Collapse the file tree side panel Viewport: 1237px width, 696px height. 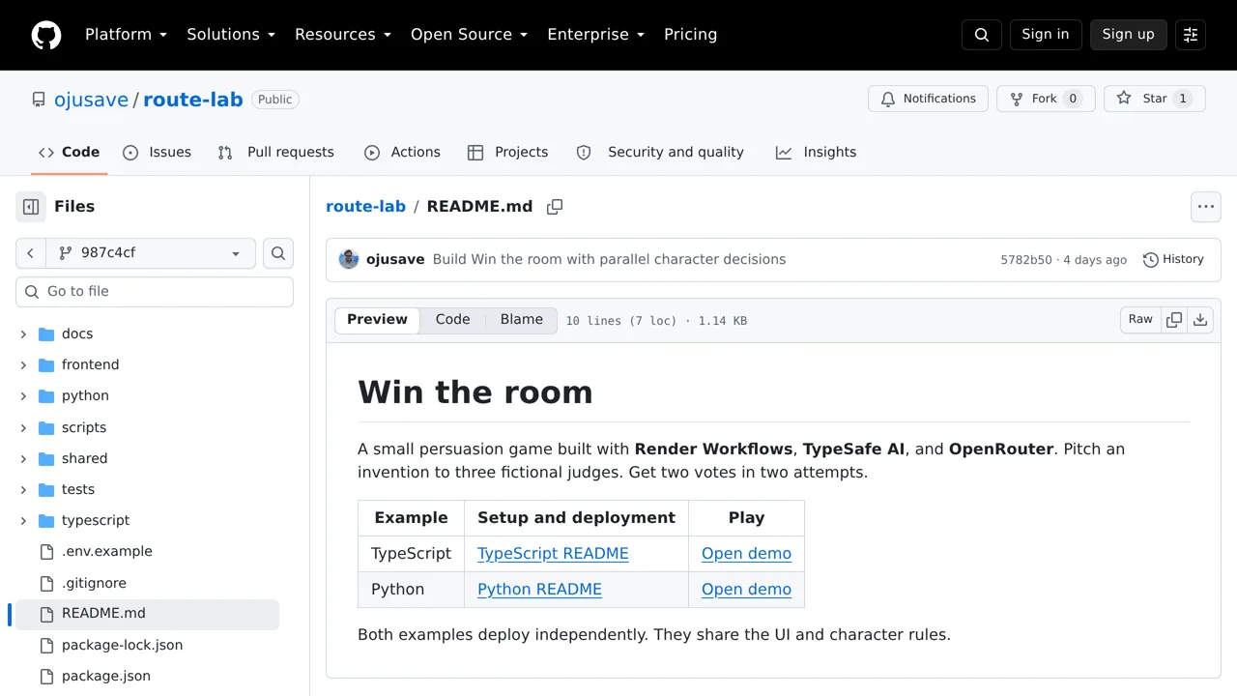[x=31, y=207]
